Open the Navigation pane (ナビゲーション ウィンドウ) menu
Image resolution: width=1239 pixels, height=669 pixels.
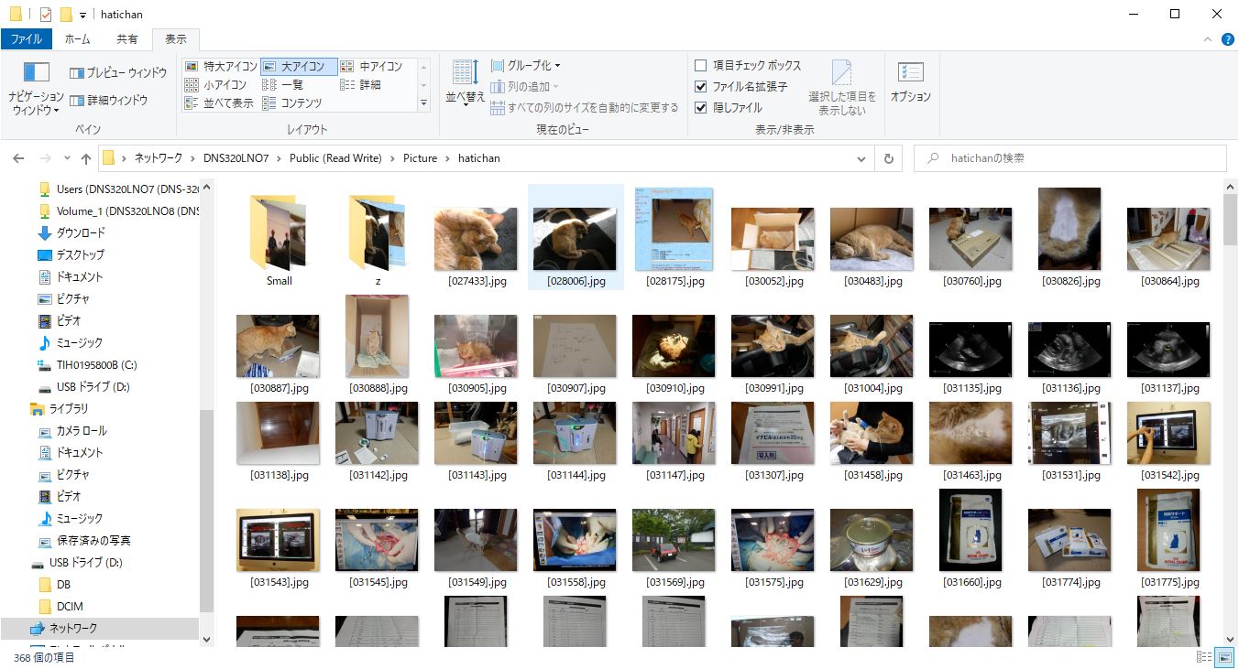tap(36, 88)
